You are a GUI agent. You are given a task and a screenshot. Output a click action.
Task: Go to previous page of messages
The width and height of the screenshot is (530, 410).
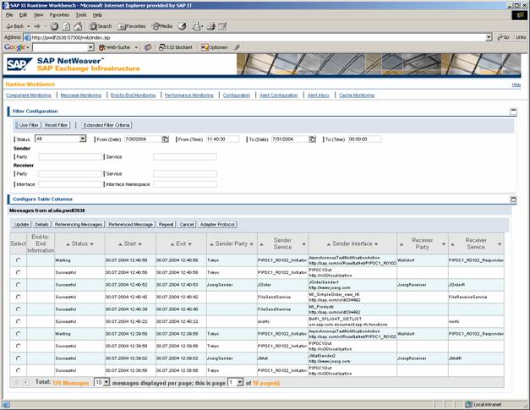point(16,382)
